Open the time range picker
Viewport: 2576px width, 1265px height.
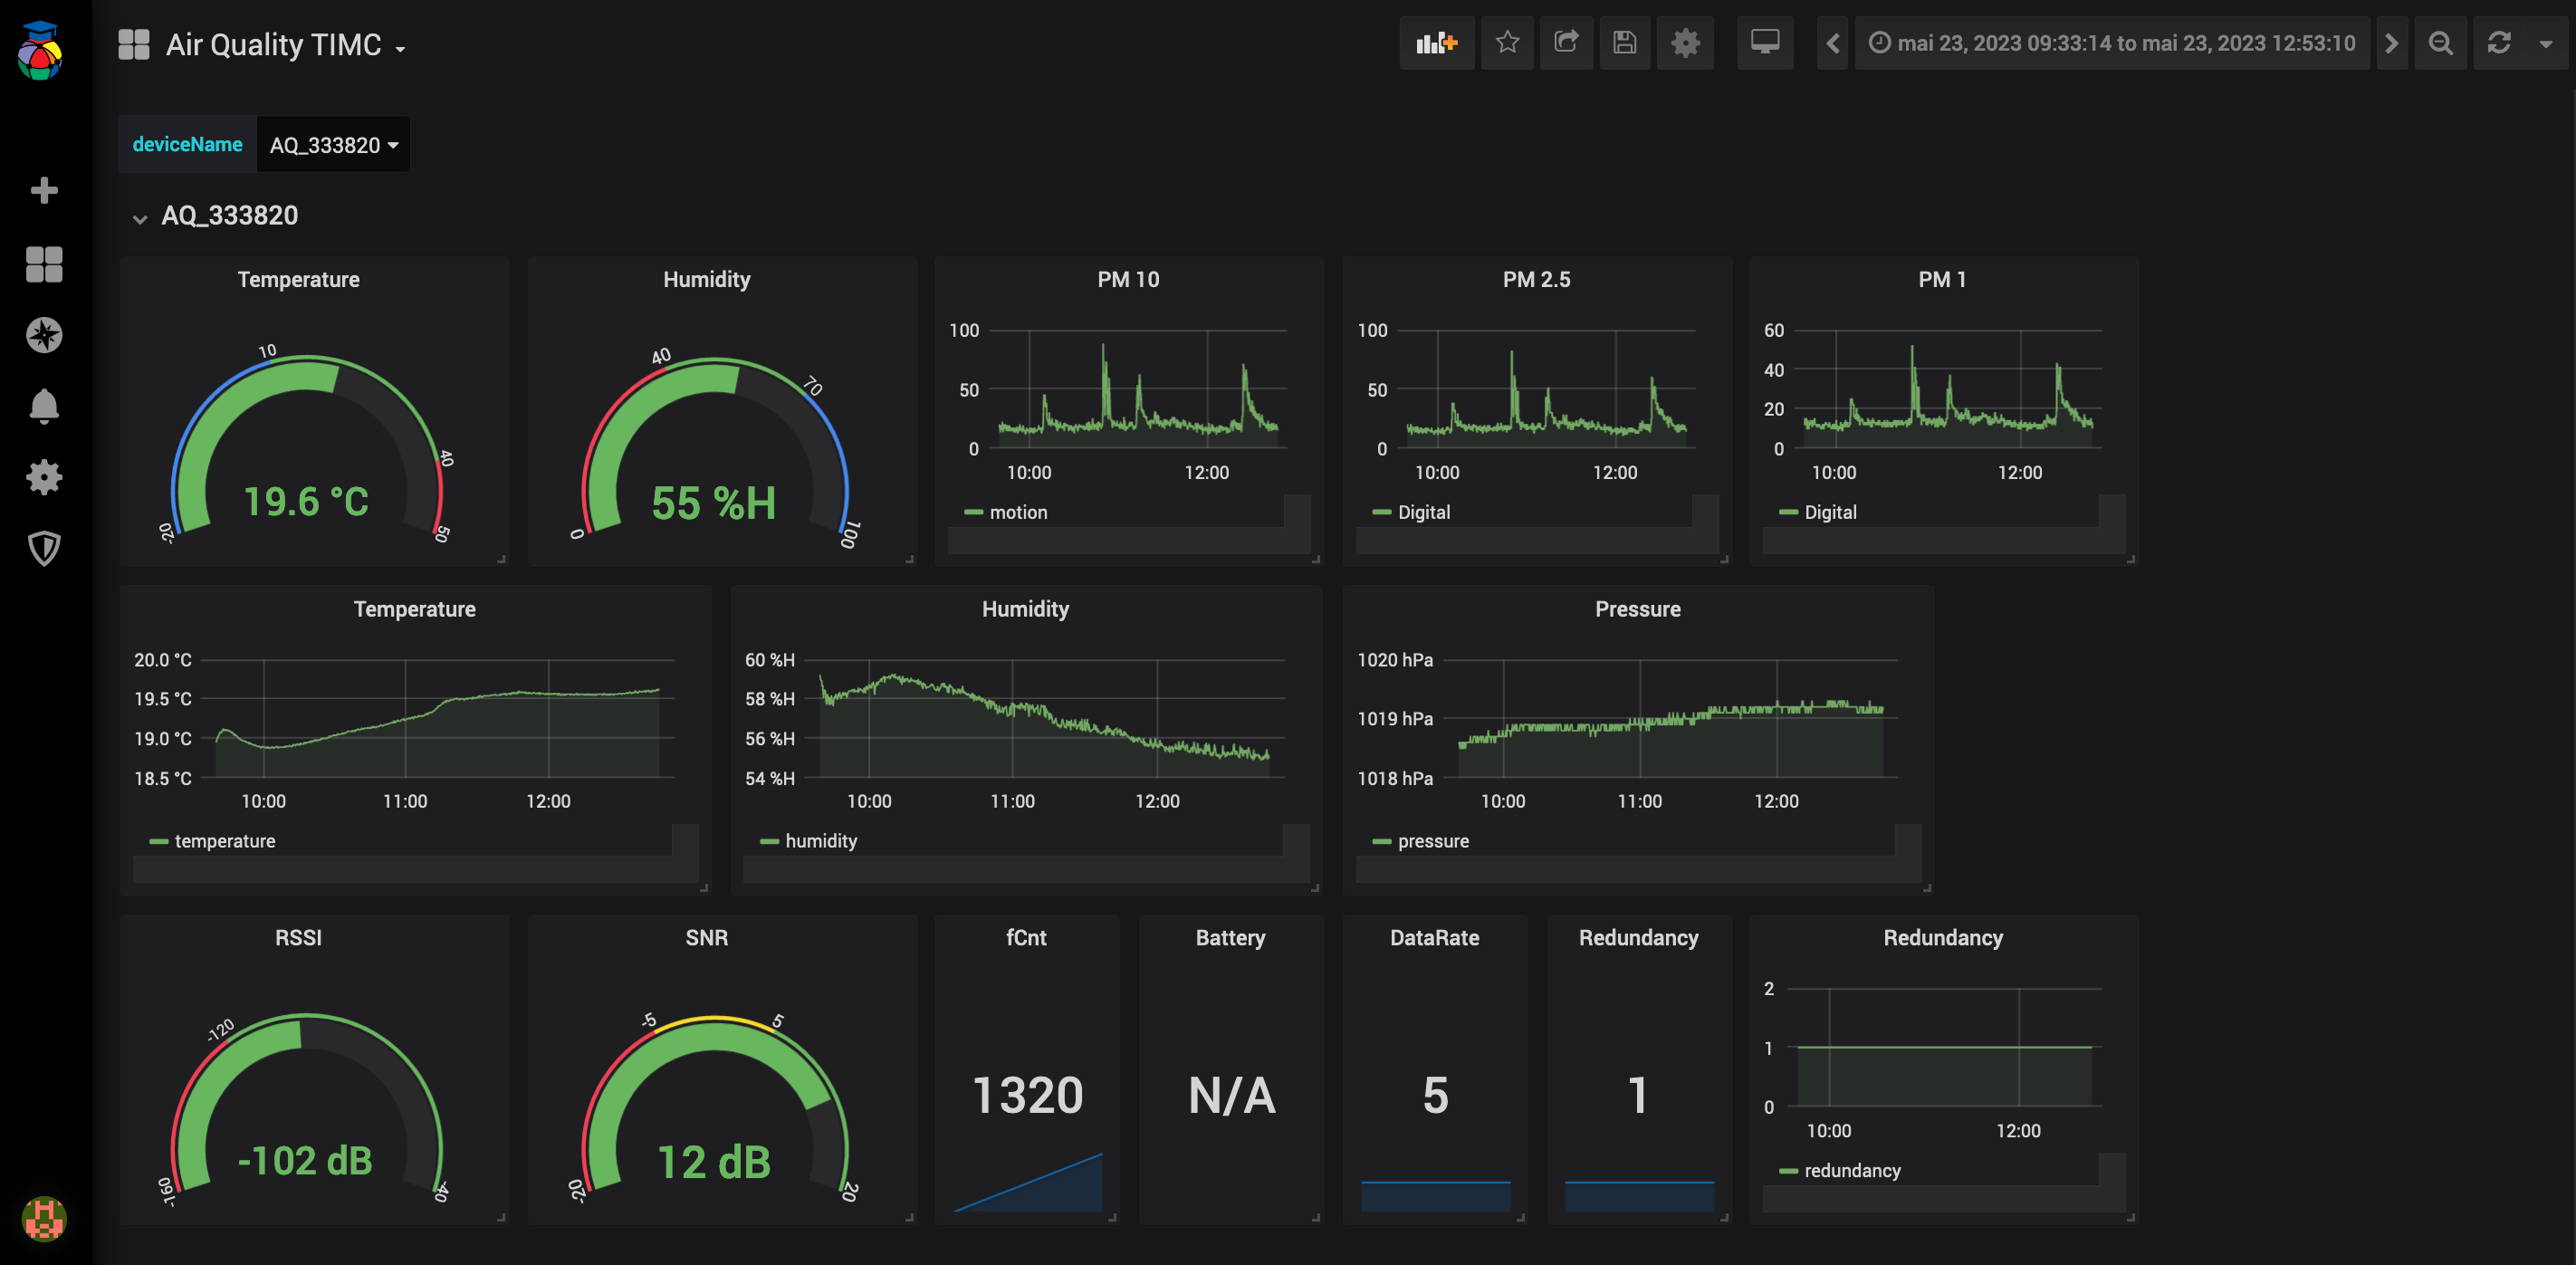2112,43
